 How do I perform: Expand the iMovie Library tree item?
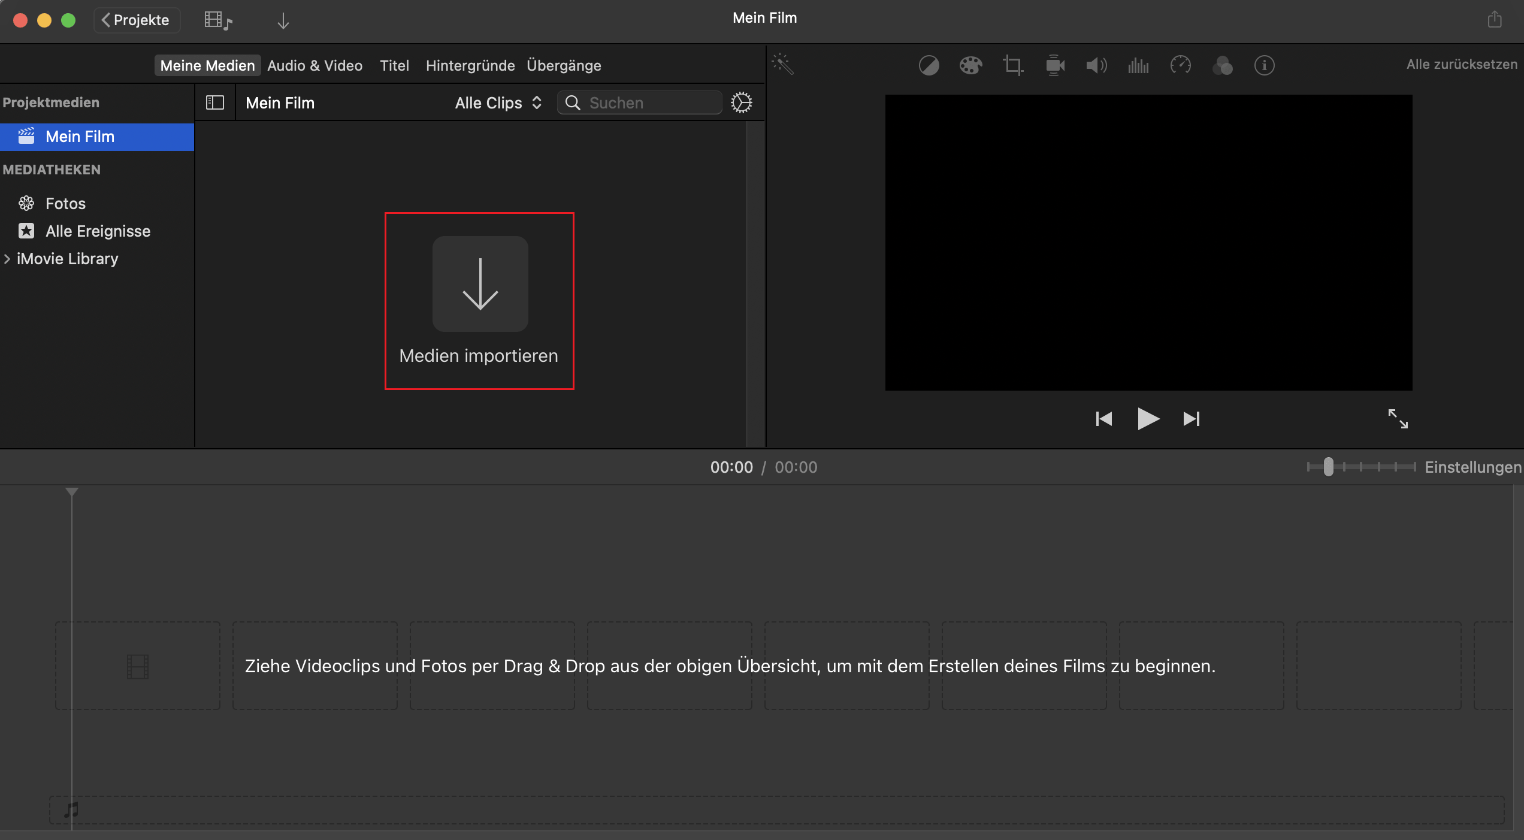point(7,259)
